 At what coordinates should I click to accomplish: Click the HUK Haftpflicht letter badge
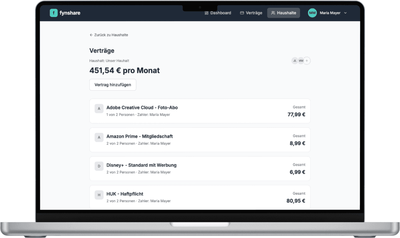(x=99, y=195)
